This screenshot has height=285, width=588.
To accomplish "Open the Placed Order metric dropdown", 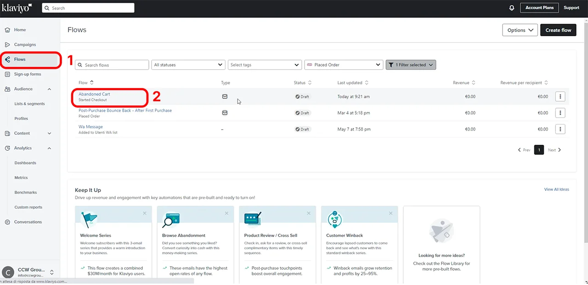I will click(343, 65).
